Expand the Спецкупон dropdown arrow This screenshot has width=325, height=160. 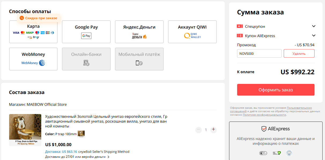click(x=314, y=26)
